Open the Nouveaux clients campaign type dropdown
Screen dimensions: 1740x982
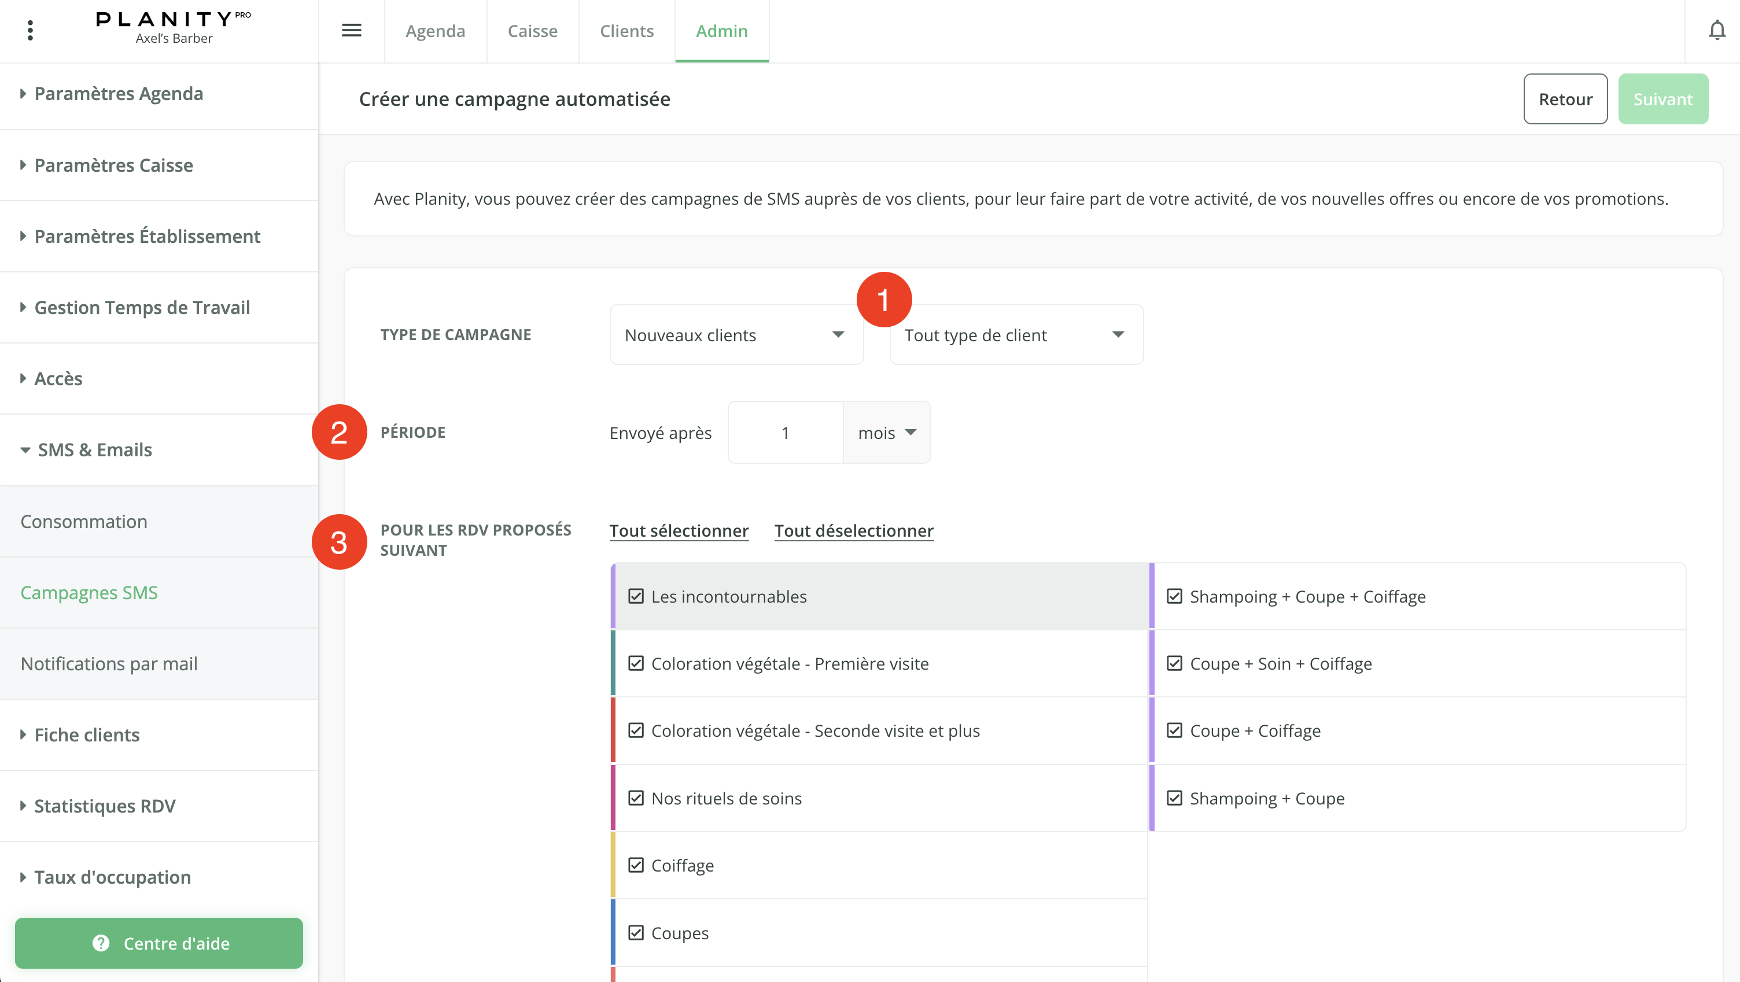[x=736, y=334]
